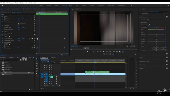Click the Lift button in Program monitor
This screenshot has height=96, width=170.
tap(114, 52)
